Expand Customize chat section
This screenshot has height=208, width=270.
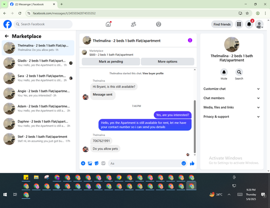point(232,89)
